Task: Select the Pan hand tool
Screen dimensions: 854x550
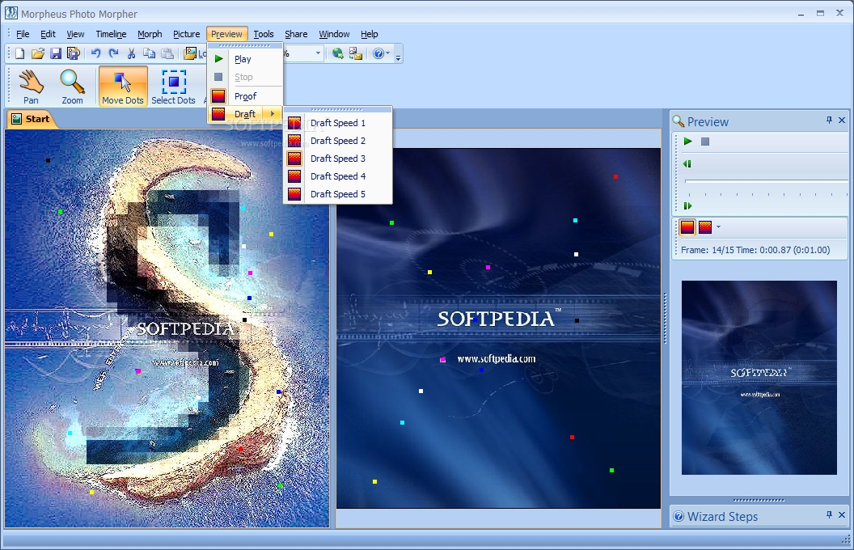Action: click(31, 86)
